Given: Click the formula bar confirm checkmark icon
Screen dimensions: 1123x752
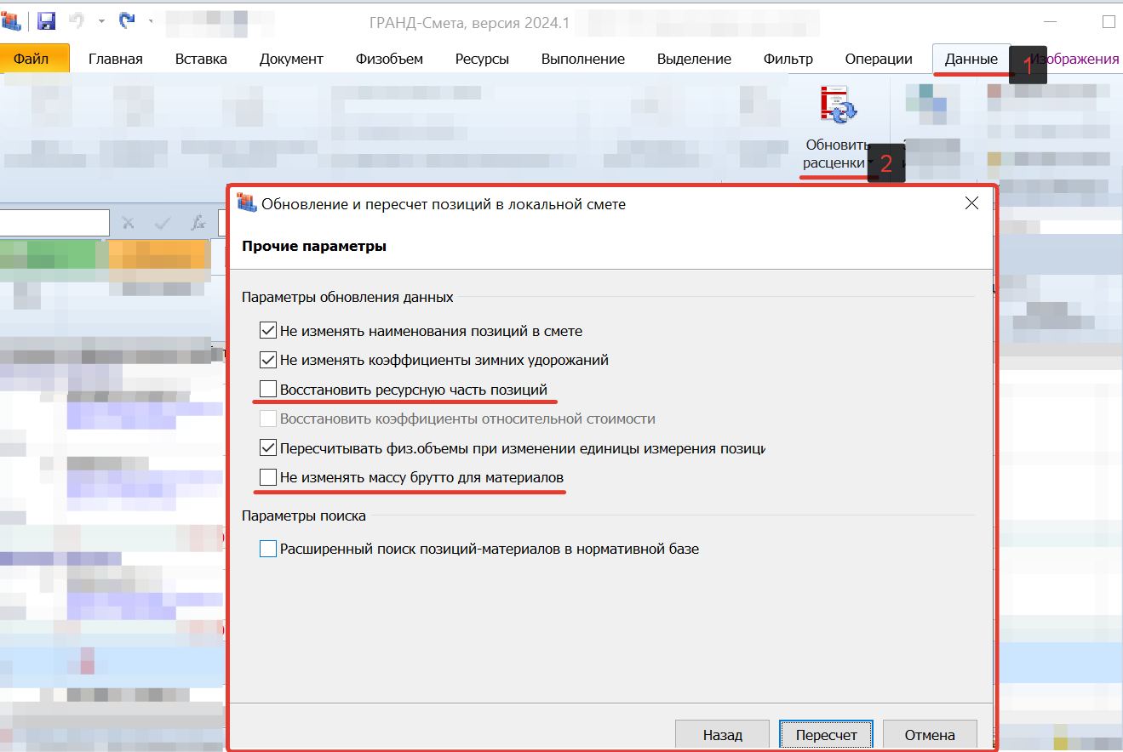Looking at the screenshot, I should coord(163,223).
